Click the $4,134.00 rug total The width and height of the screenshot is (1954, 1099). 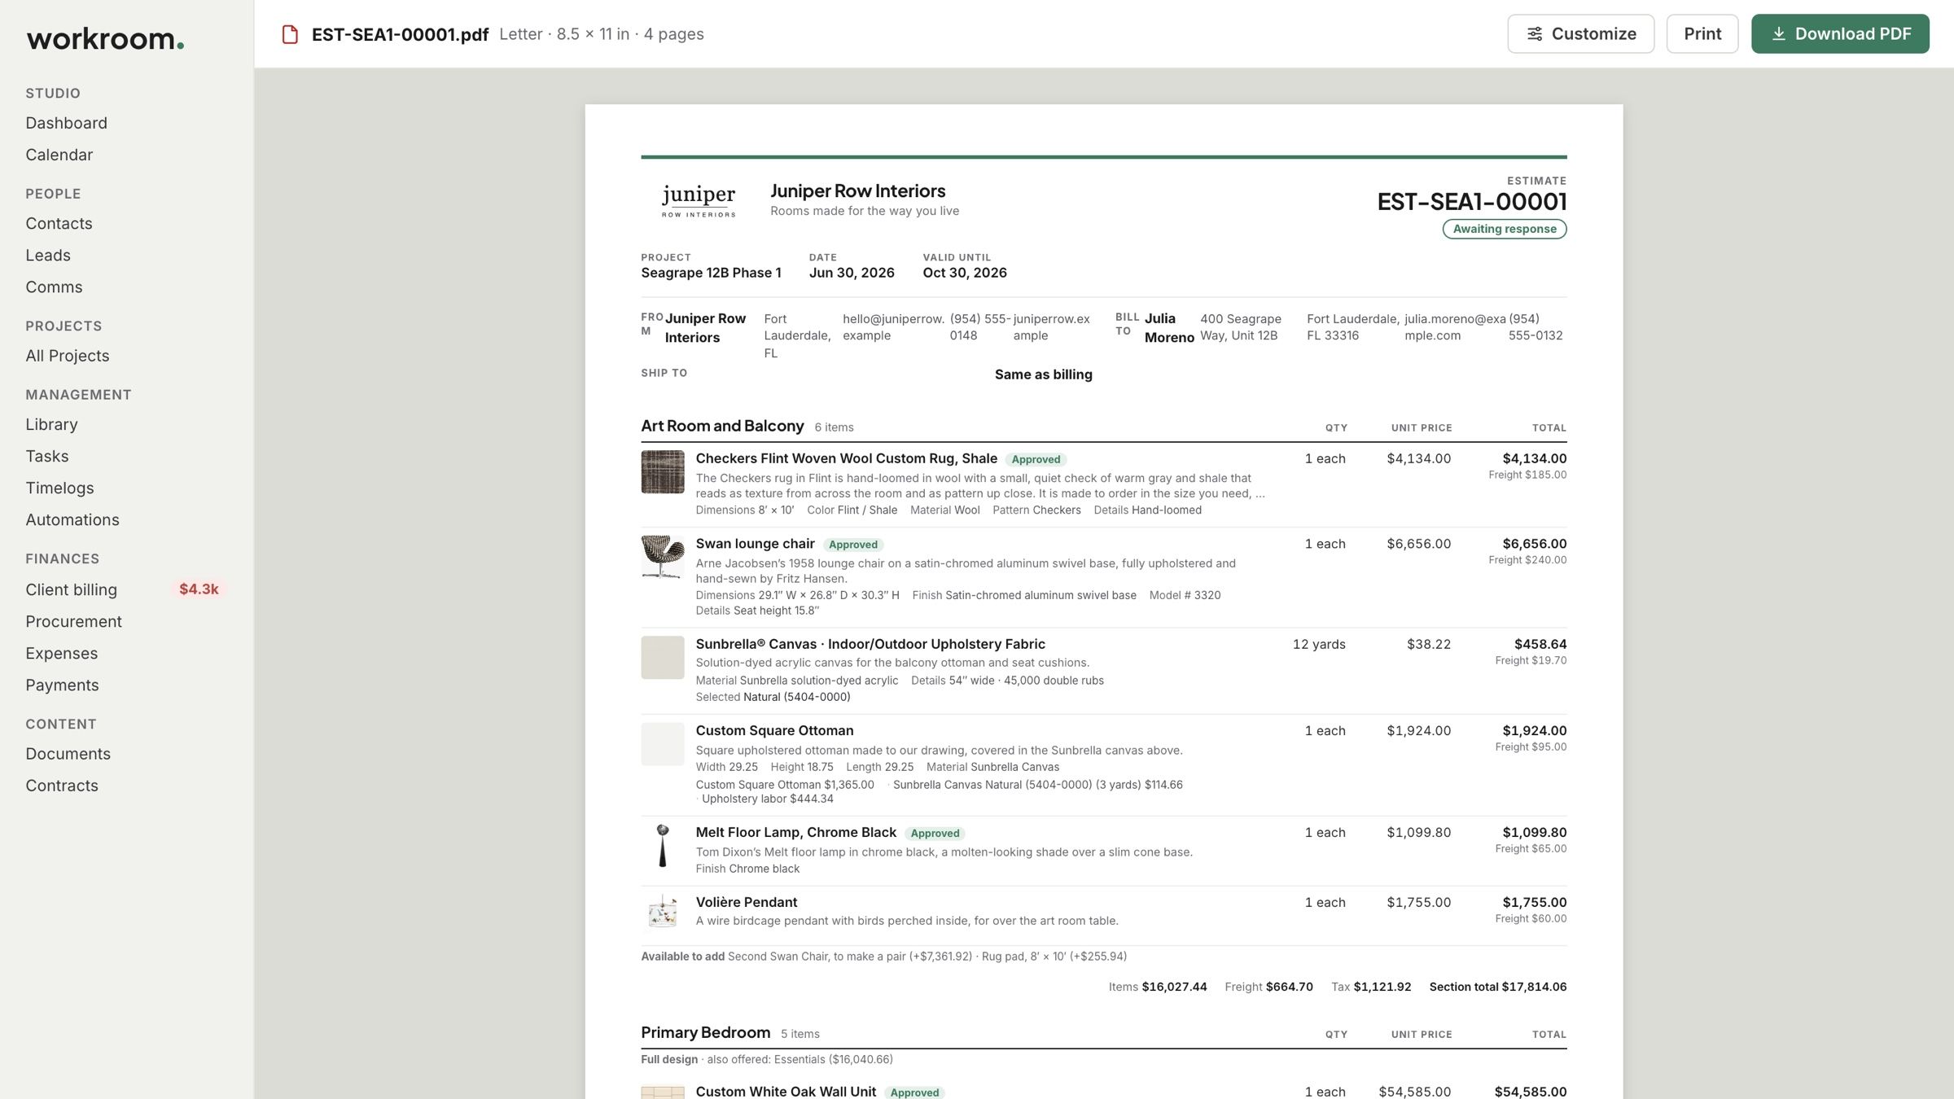[1534, 458]
